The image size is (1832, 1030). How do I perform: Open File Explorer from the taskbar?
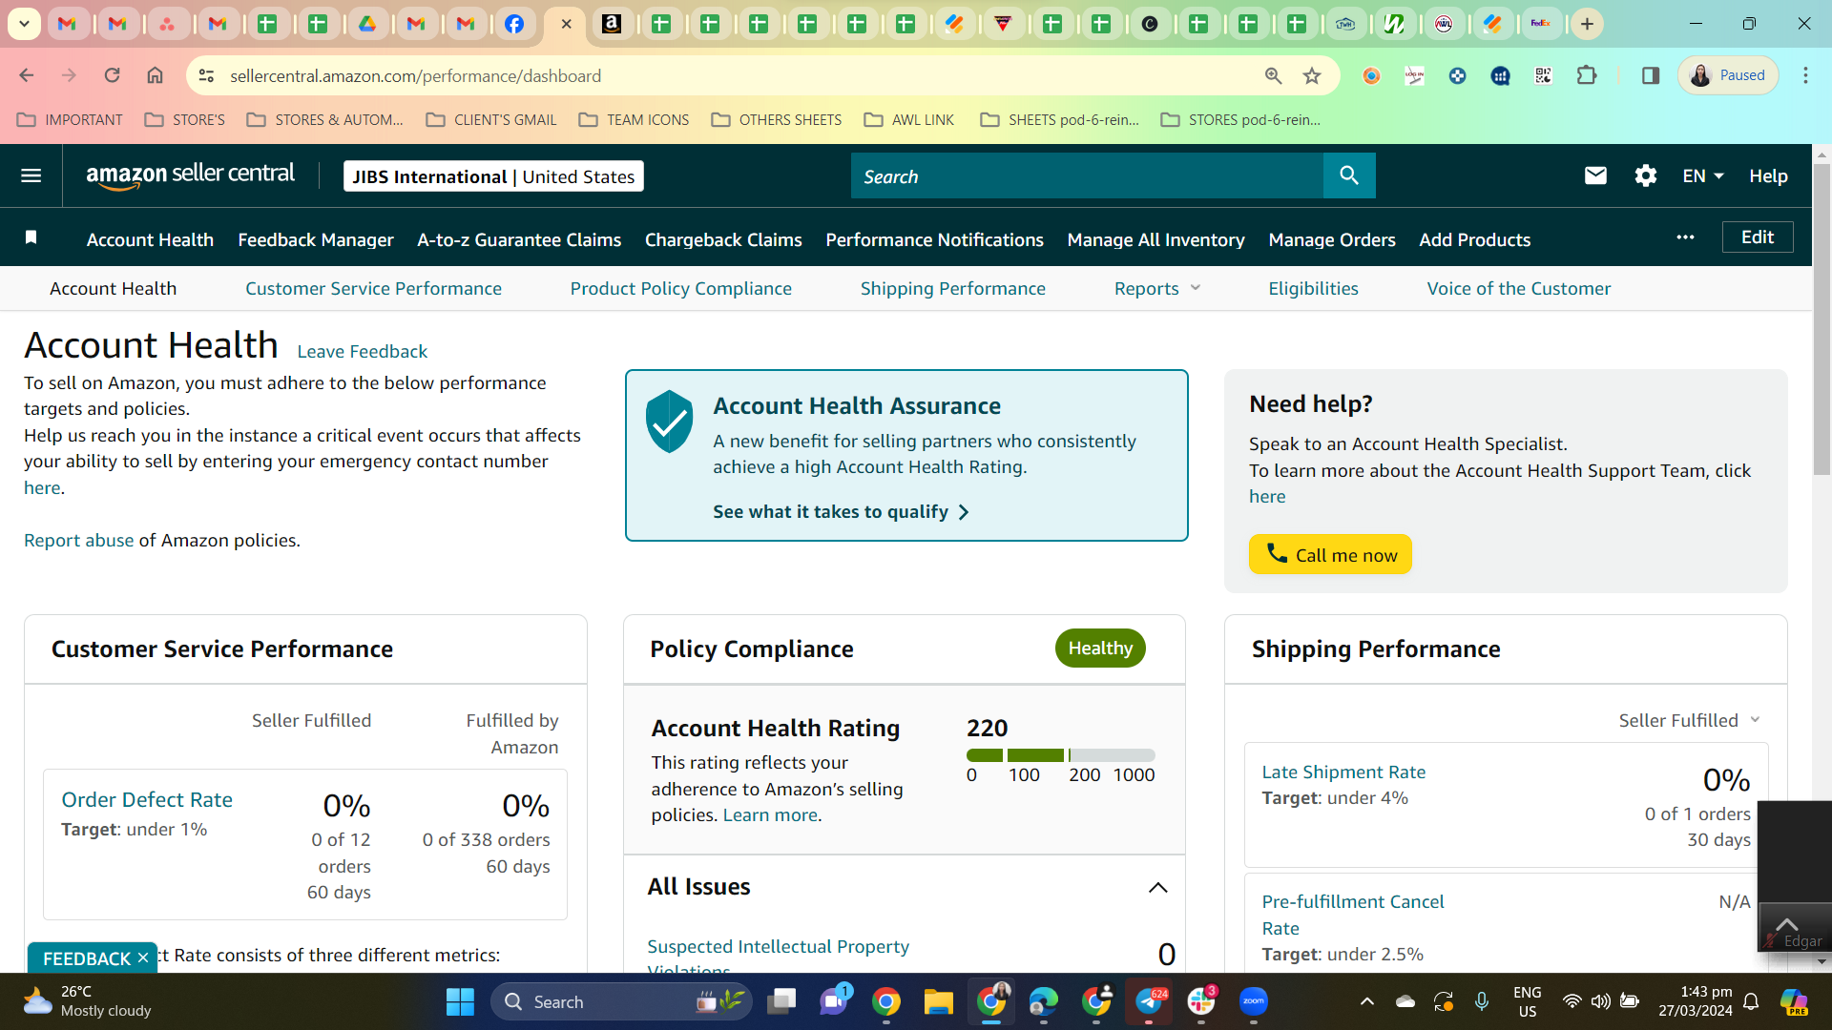pos(938,1001)
